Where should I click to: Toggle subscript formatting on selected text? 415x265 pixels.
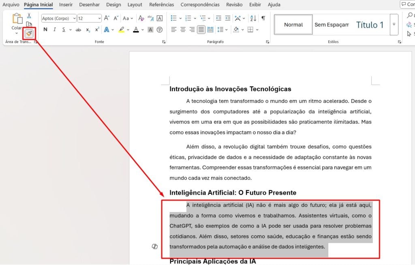pyautogui.click(x=88, y=29)
